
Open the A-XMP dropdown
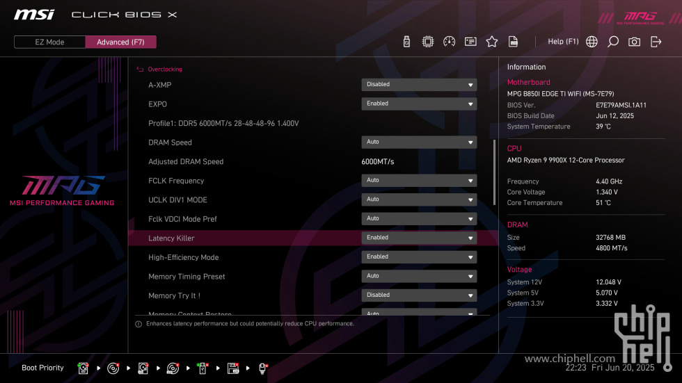pos(419,85)
